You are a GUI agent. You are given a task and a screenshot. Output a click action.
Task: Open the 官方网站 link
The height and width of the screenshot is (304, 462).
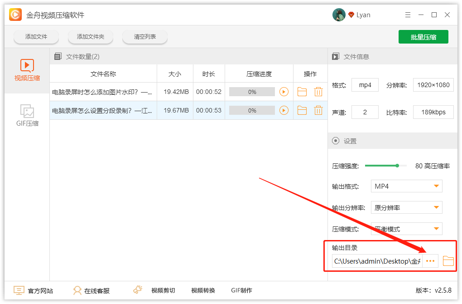coord(40,291)
